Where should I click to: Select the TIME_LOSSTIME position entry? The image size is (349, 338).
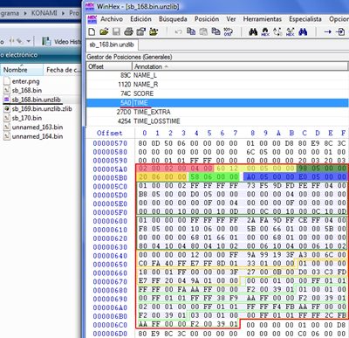217,121
